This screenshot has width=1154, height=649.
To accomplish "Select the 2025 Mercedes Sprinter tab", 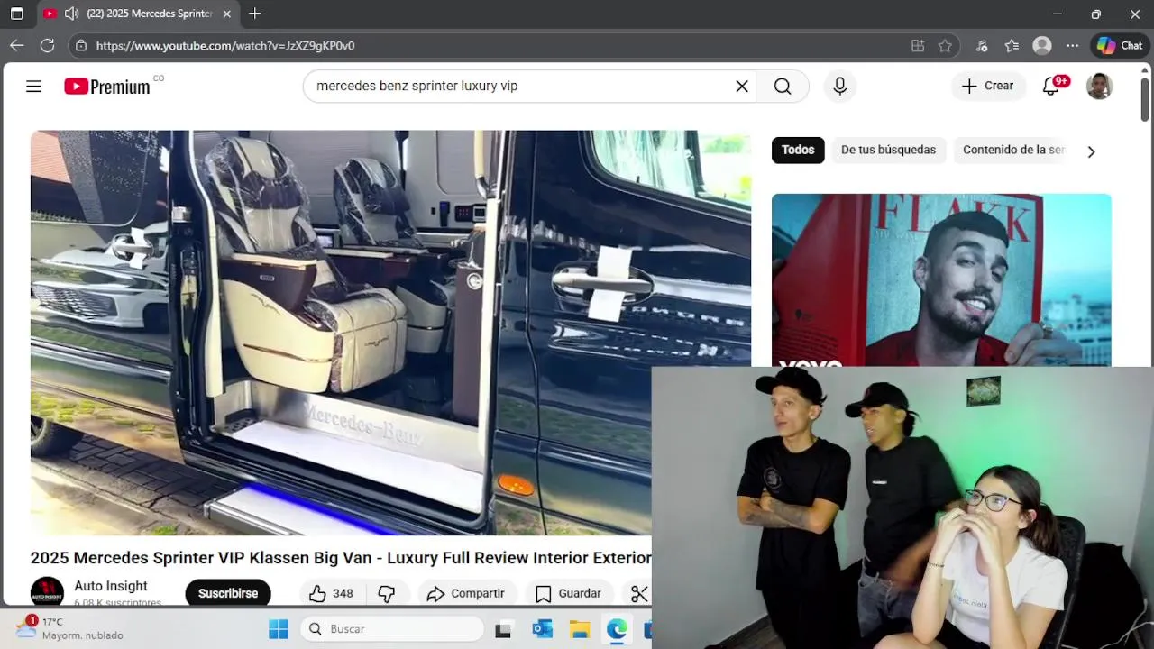I will coord(139,14).
